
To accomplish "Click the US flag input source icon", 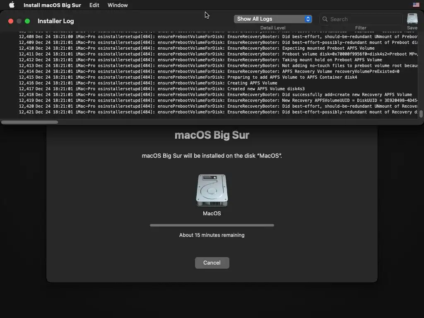I will point(416,5).
